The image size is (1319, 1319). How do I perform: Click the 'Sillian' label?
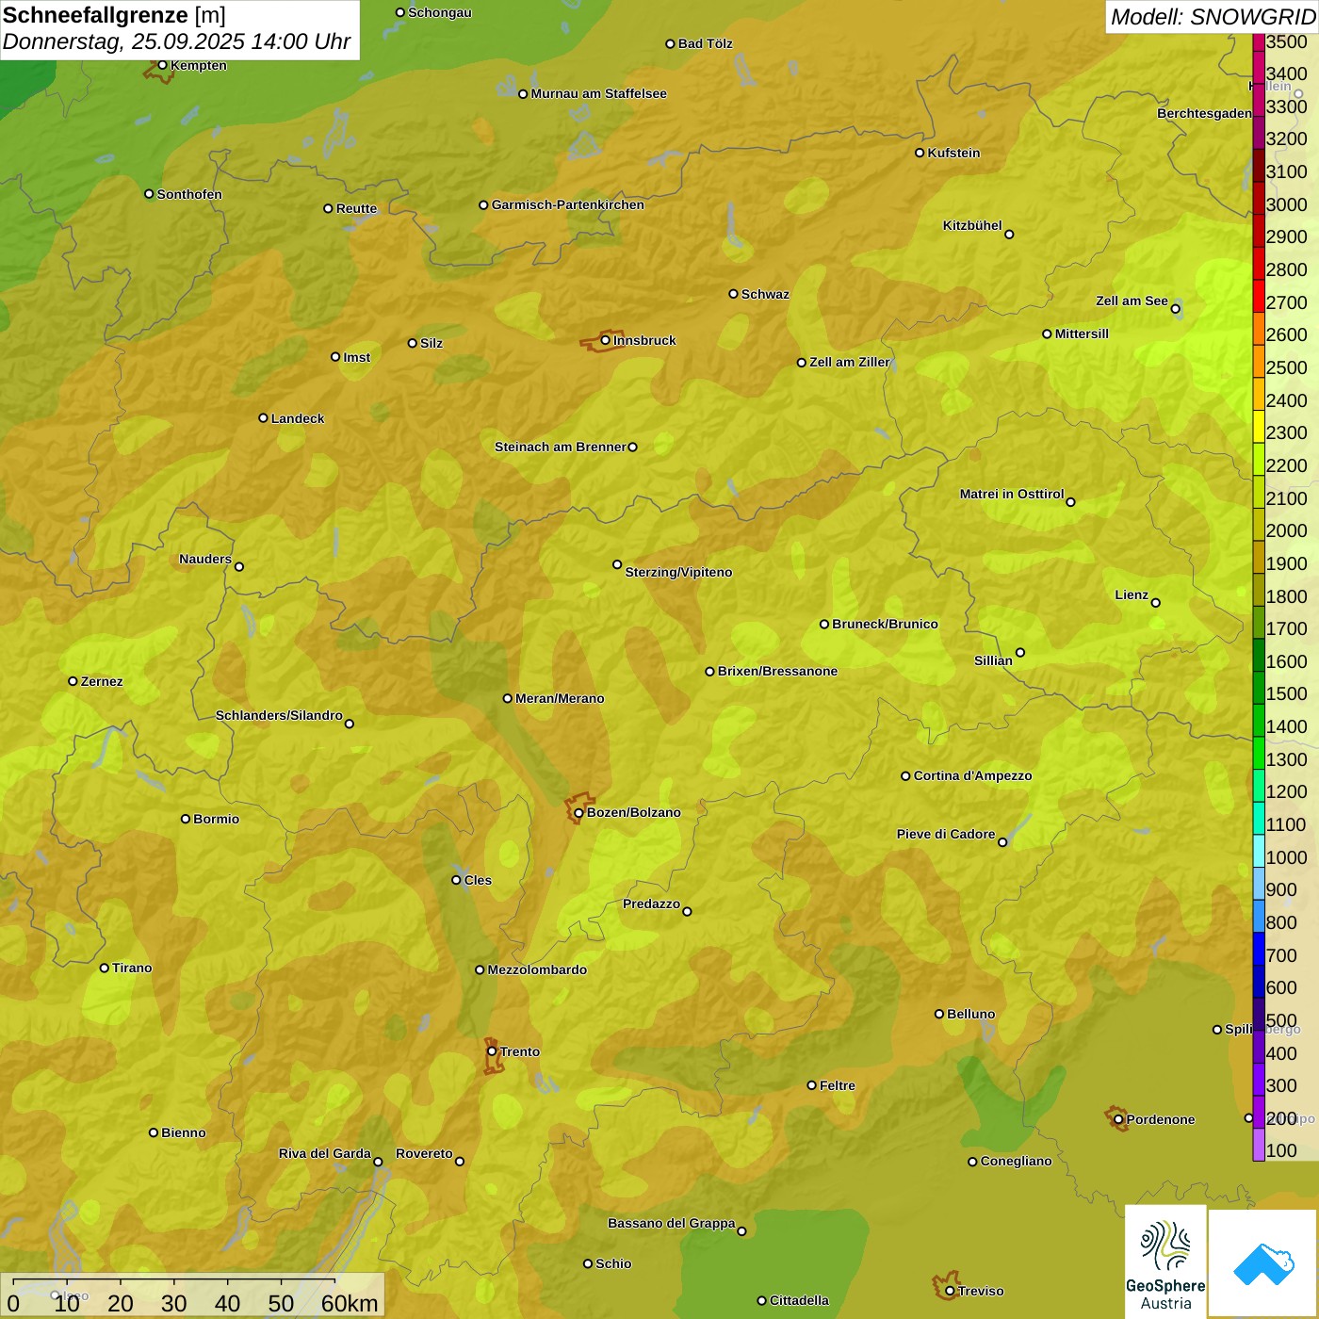(x=993, y=660)
